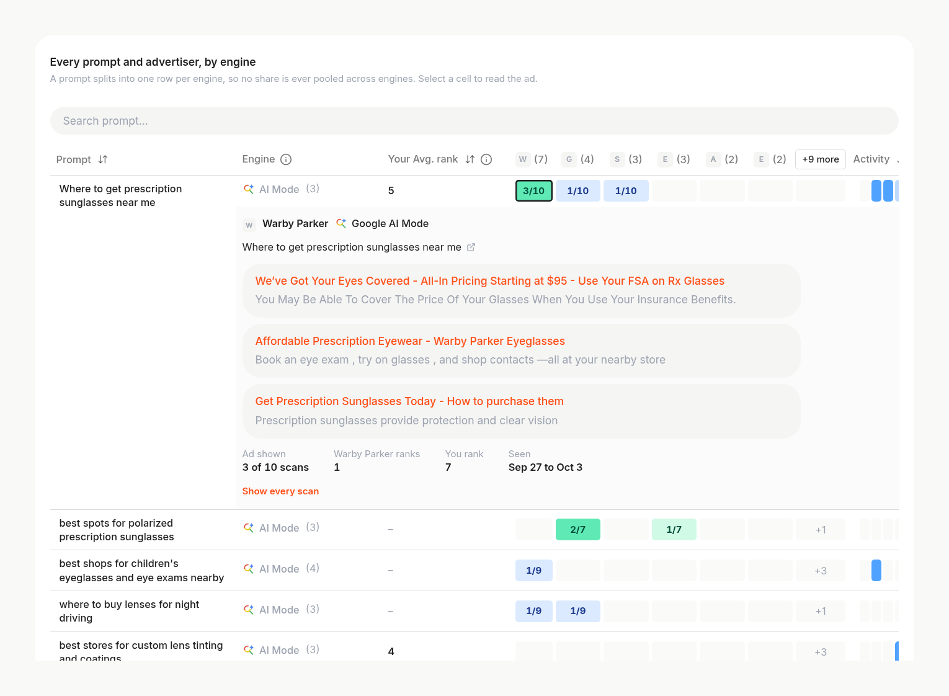Open the 'We've Got Your Eyes Covered' ad
Viewport: 949px width, 696px height.
tap(490, 281)
